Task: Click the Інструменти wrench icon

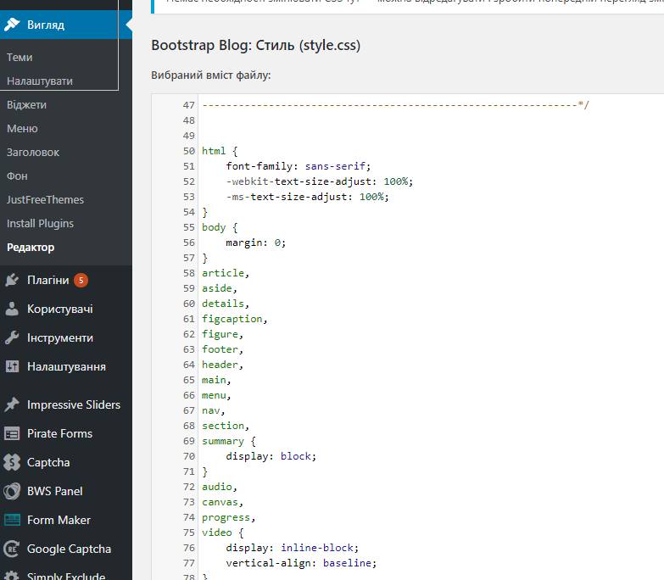Action: point(12,337)
